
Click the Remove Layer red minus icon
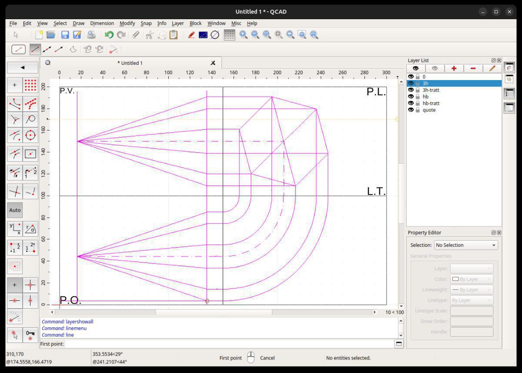click(x=473, y=68)
